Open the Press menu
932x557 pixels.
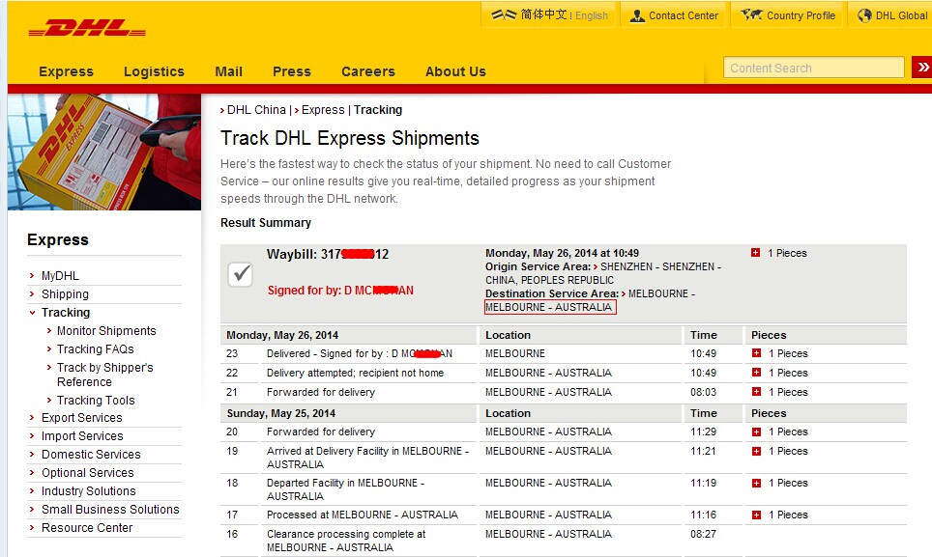(292, 71)
